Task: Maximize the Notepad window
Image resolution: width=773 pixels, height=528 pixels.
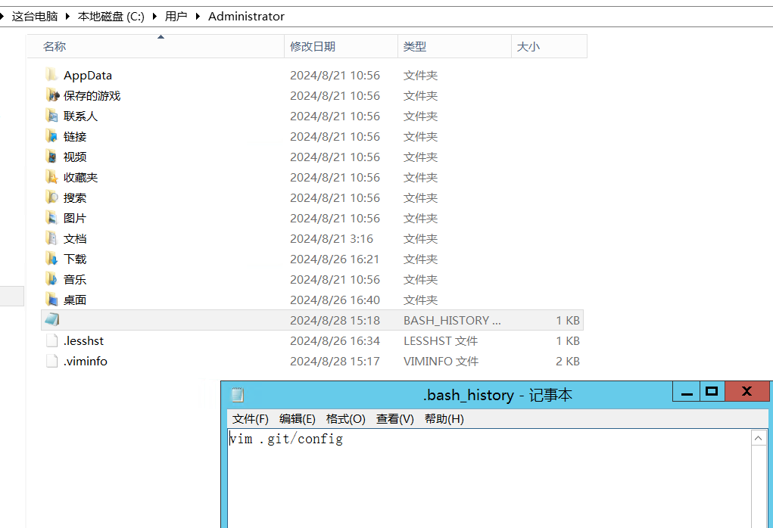Action: click(711, 392)
